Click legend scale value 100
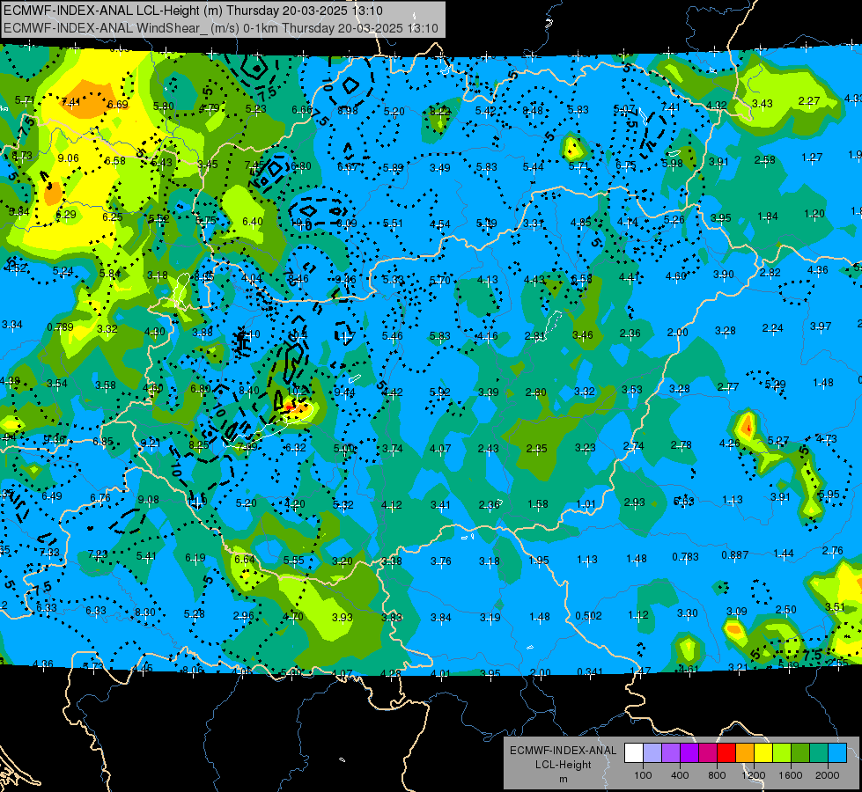862x792 pixels. [x=643, y=775]
